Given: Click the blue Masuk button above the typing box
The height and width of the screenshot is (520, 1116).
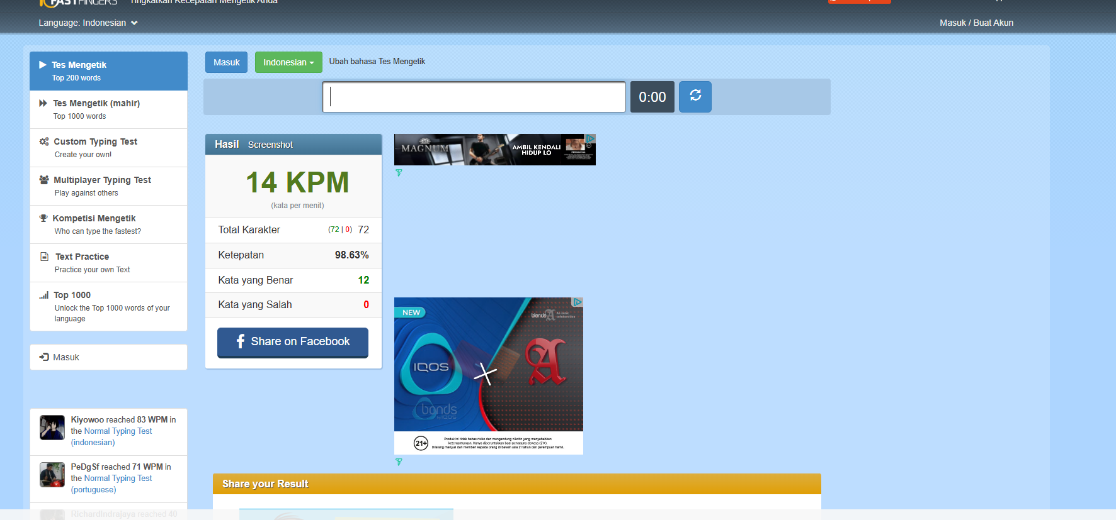Looking at the screenshot, I should click(226, 62).
